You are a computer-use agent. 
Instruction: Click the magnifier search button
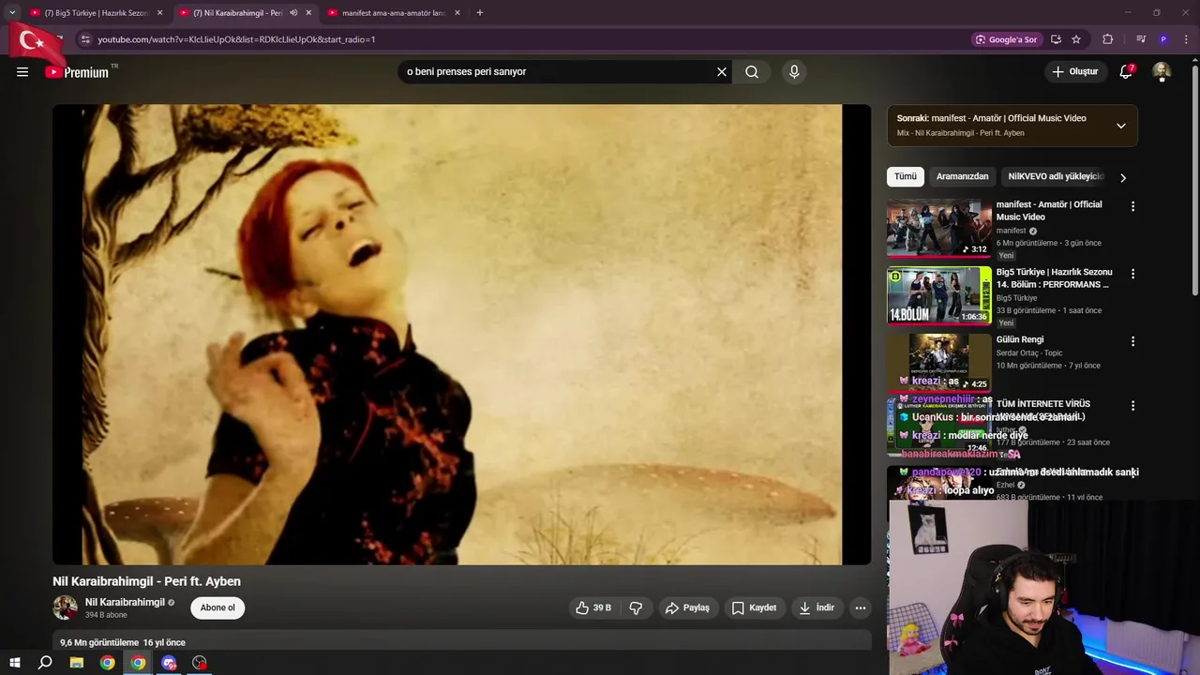pyautogui.click(x=752, y=72)
